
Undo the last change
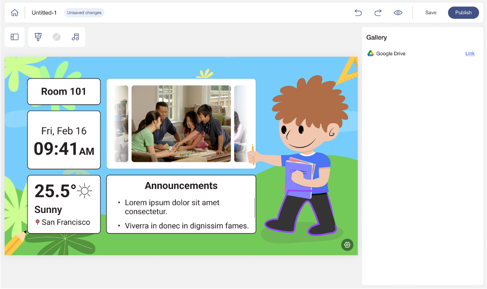click(x=358, y=13)
